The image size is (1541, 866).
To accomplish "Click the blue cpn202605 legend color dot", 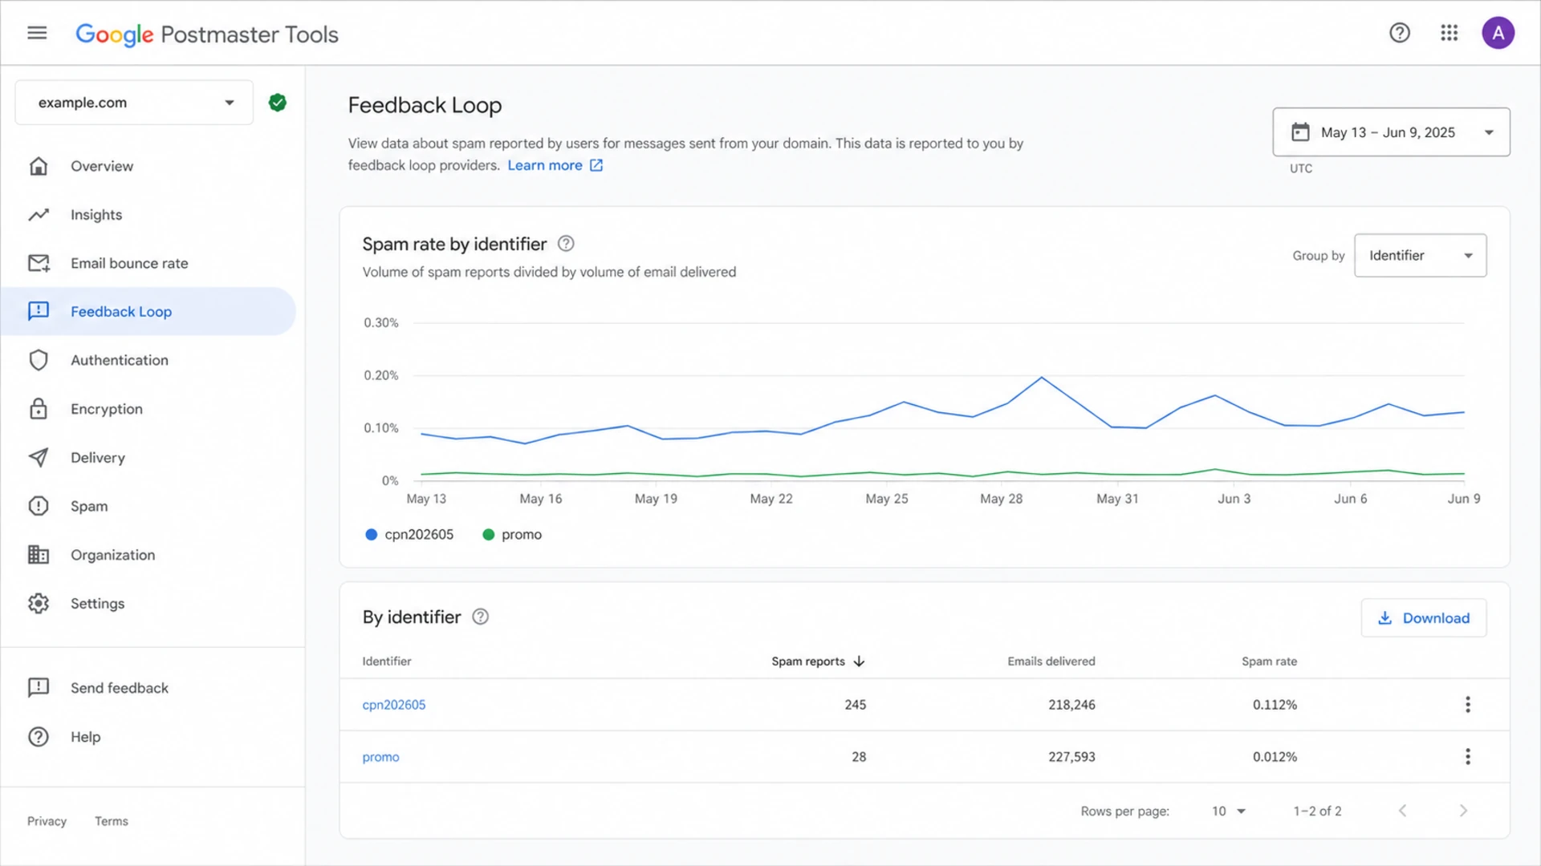I will 371,535.
